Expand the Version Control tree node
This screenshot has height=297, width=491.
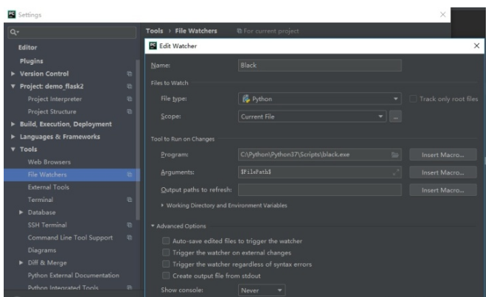tap(13, 74)
